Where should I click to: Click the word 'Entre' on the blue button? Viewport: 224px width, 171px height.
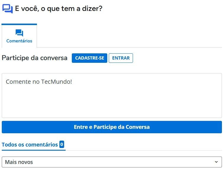81,127
